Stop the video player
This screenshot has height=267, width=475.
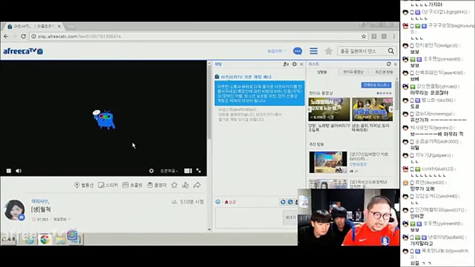click(9, 171)
